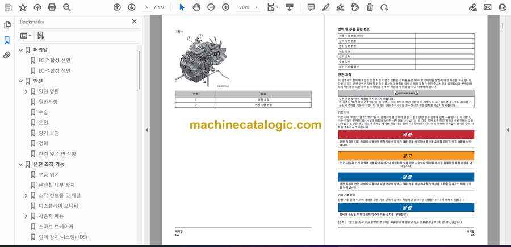The image size is (511, 247).
Task: Star this document as favorite
Action: (x=23, y=7)
